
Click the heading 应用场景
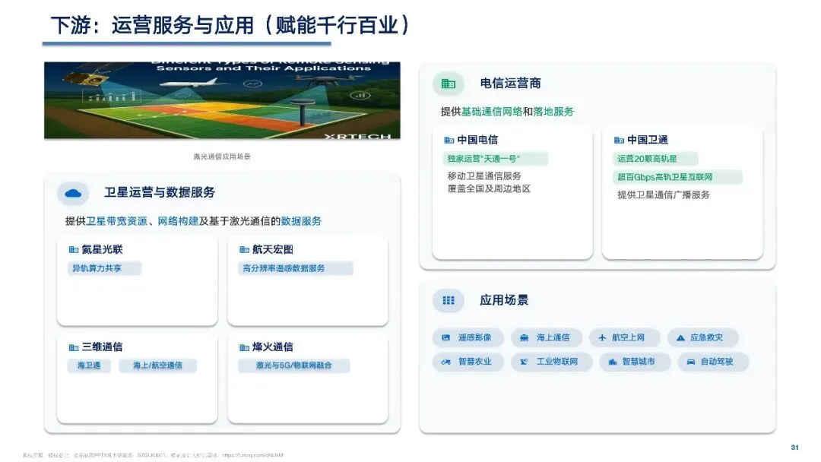(504, 300)
